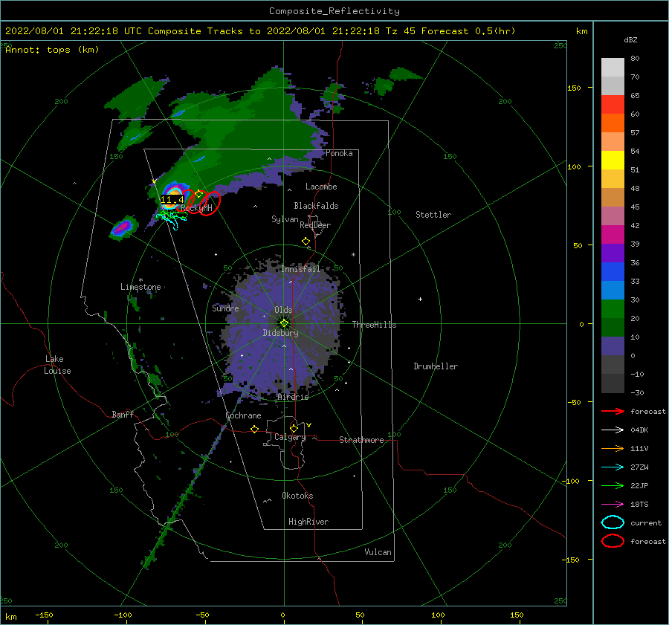
Task: Click the red legend swatch below 65 dBZ
Action: [x=613, y=105]
